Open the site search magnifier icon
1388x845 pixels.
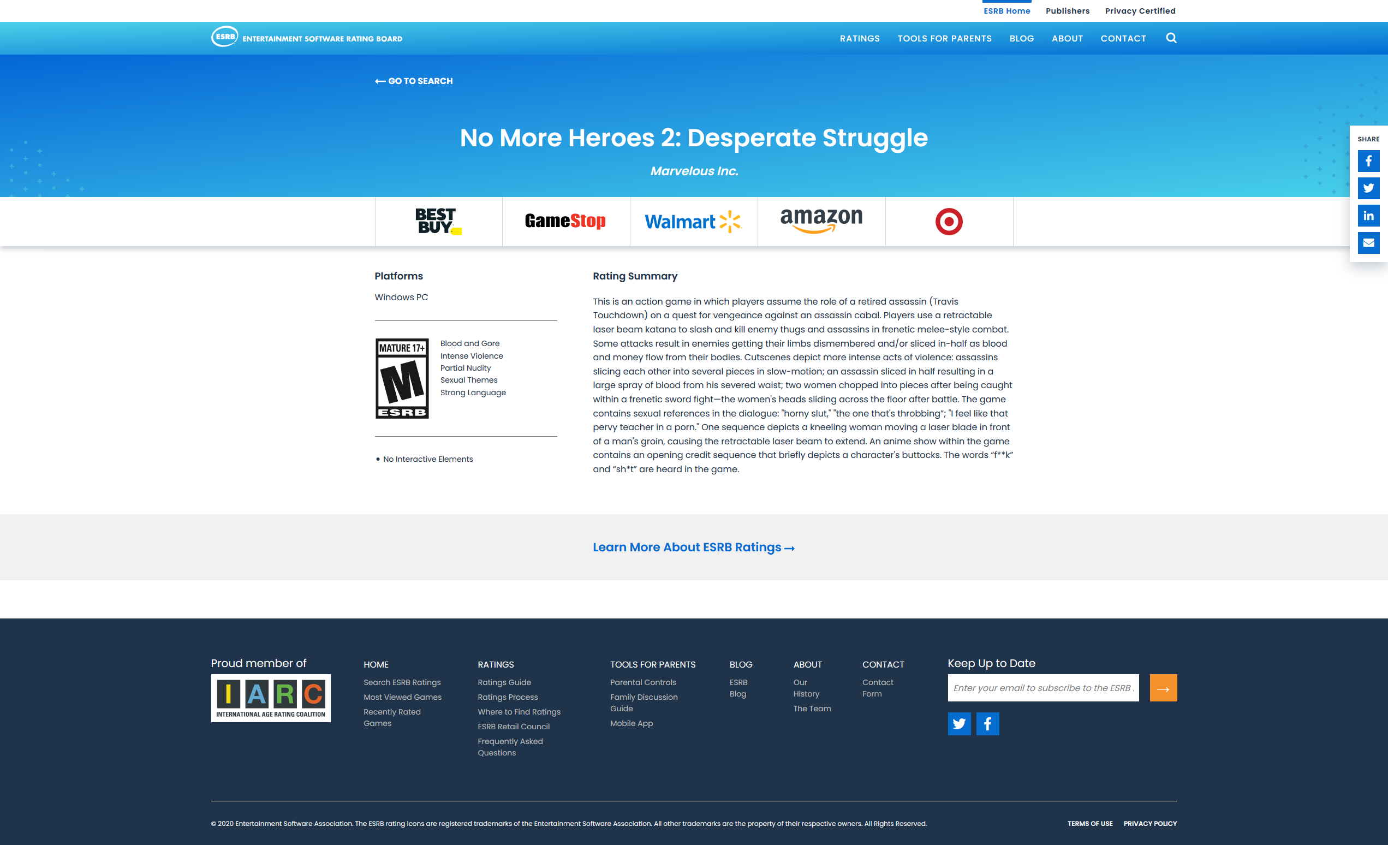coord(1171,38)
